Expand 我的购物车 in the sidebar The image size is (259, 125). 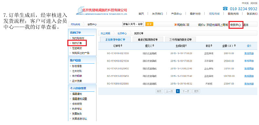pyautogui.click(x=78, y=38)
